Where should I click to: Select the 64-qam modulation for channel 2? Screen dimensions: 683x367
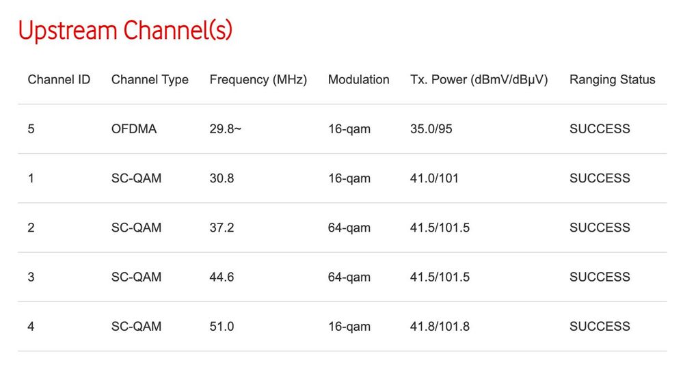pos(349,228)
